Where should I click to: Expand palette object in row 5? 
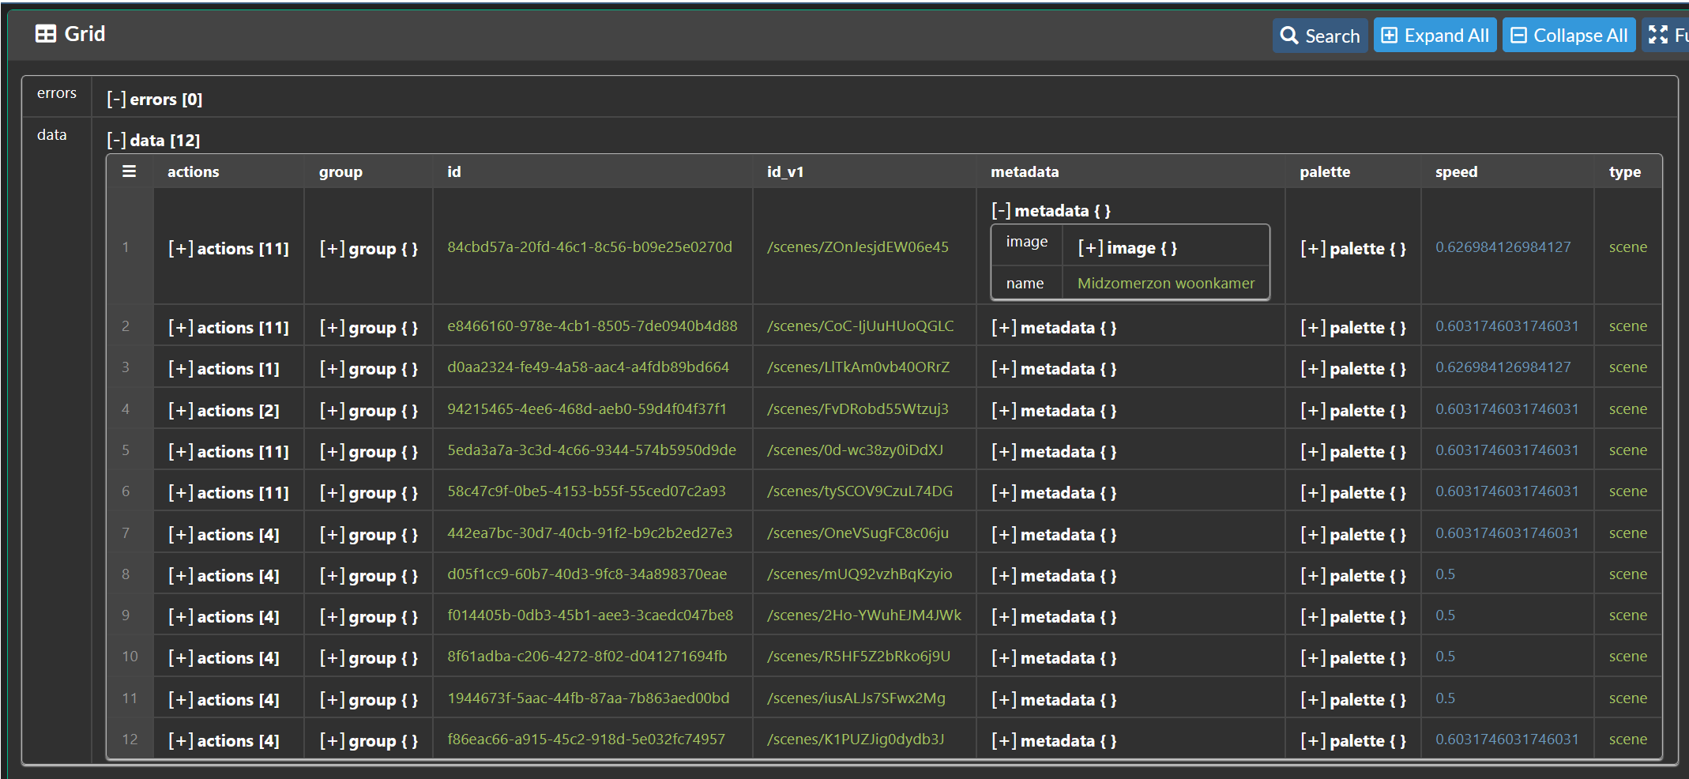pyautogui.click(x=1313, y=452)
